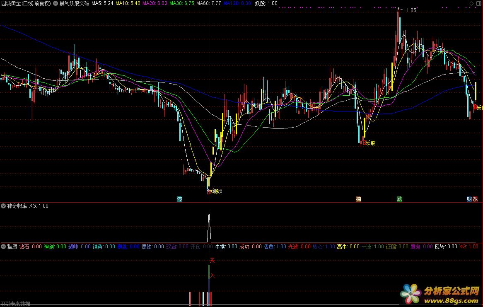Click the 用到未来数据 notice at bottom left
Screen dimensions: 483x307
[15, 304]
